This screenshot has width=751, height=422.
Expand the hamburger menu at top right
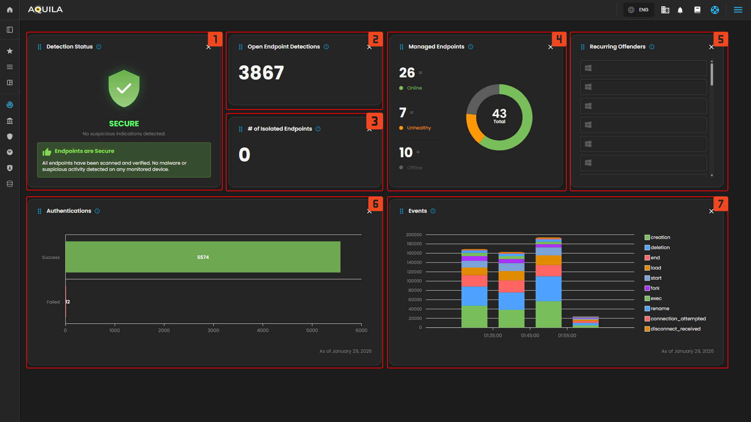738,10
